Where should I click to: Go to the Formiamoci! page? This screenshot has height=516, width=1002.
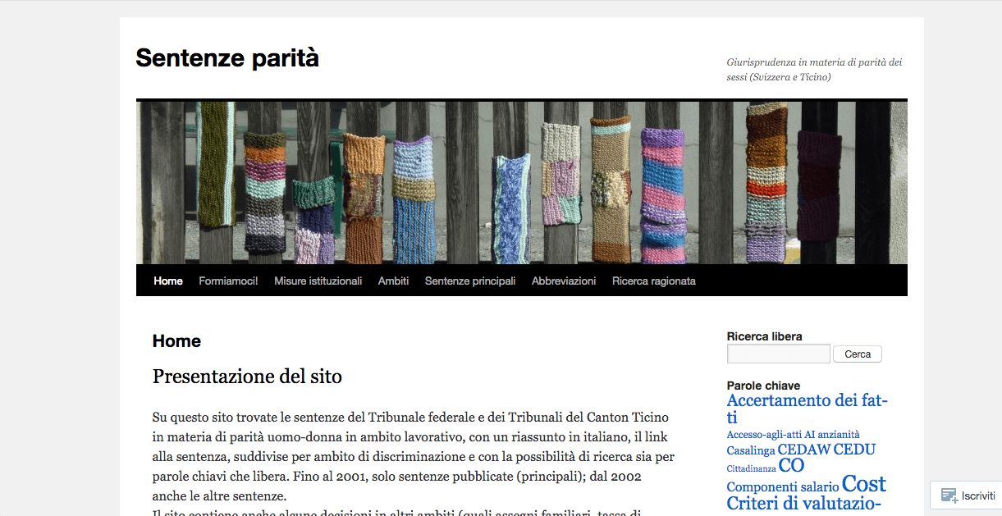point(228,281)
